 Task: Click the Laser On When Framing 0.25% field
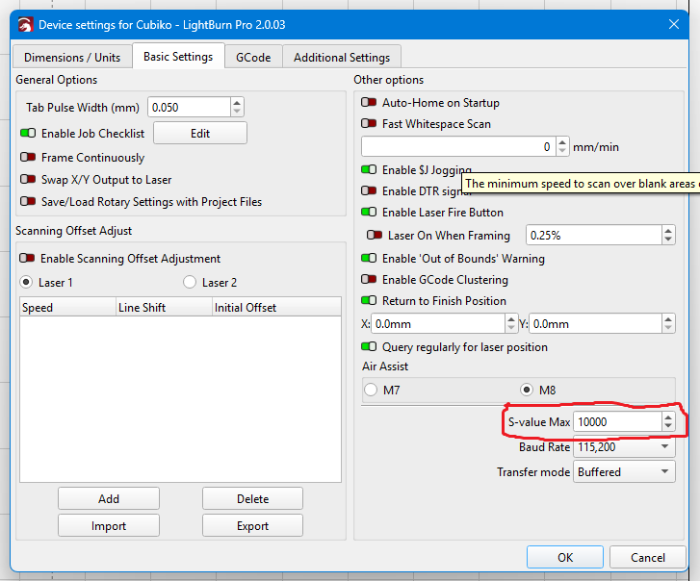point(594,235)
